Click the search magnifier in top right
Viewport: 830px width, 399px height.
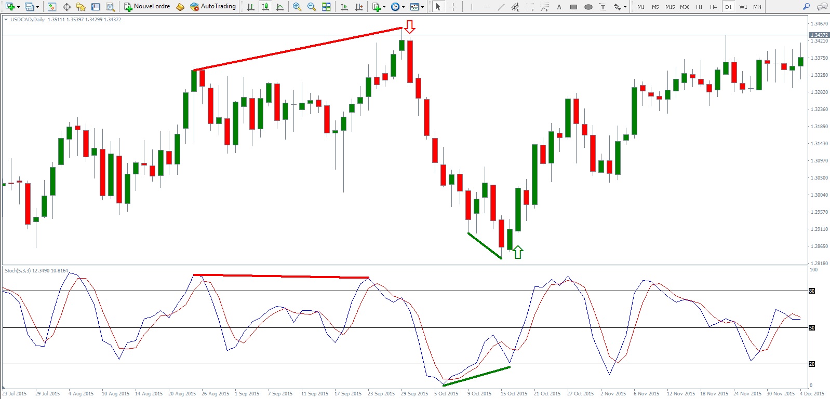pos(806,7)
